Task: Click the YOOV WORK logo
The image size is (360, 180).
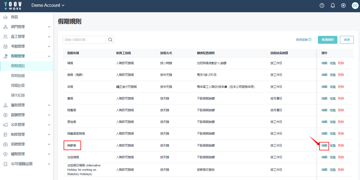Action: [13, 6]
